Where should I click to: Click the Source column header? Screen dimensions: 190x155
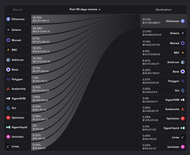pos(17,10)
